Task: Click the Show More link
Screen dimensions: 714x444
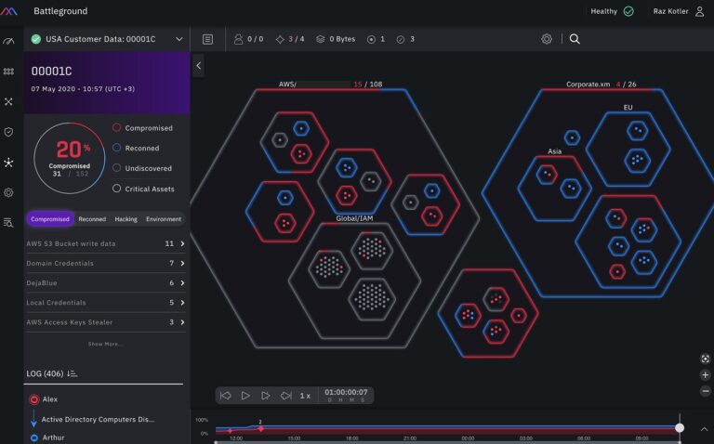Action: pyautogui.click(x=105, y=344)
